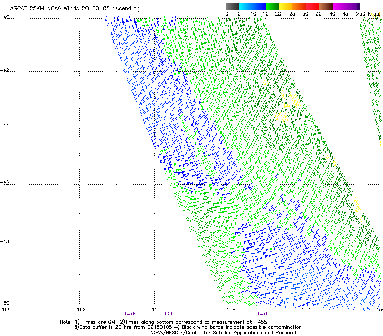The image size is (383, 336).
Task: Click the brown 35-40 knots legend swatch
Action: 326,6
